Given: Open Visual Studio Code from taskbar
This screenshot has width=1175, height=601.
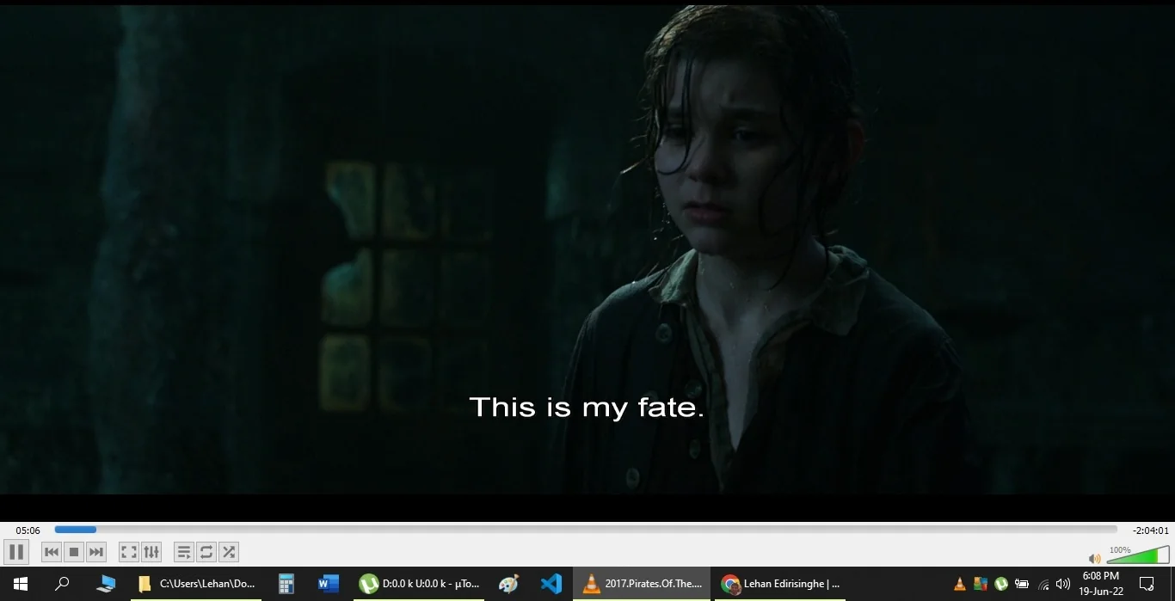Looking at the screenshot, I should pos(551,585).
